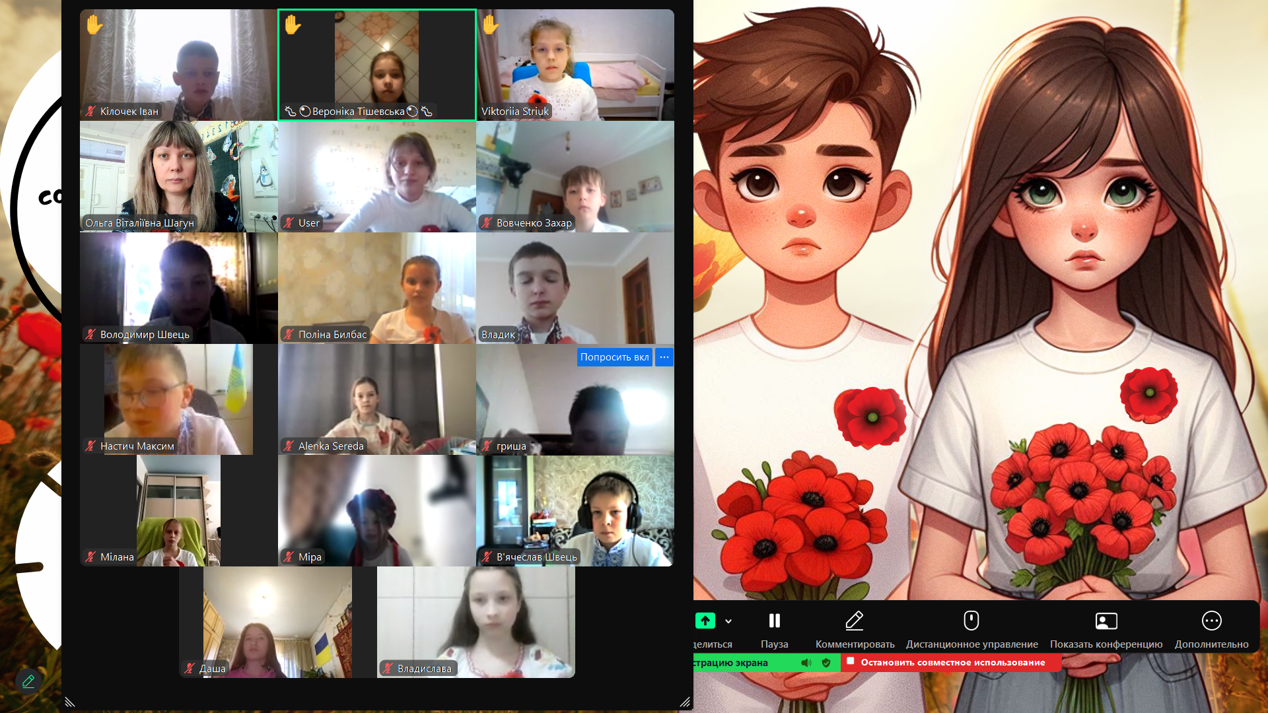Select the Владик video tile
This screenshot has height=713, width=1268.
[x=575, y=288]
